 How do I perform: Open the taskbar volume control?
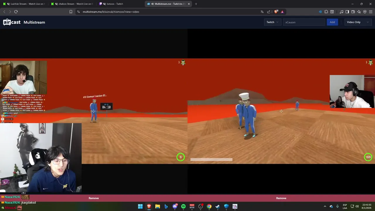tap(357, 206)
